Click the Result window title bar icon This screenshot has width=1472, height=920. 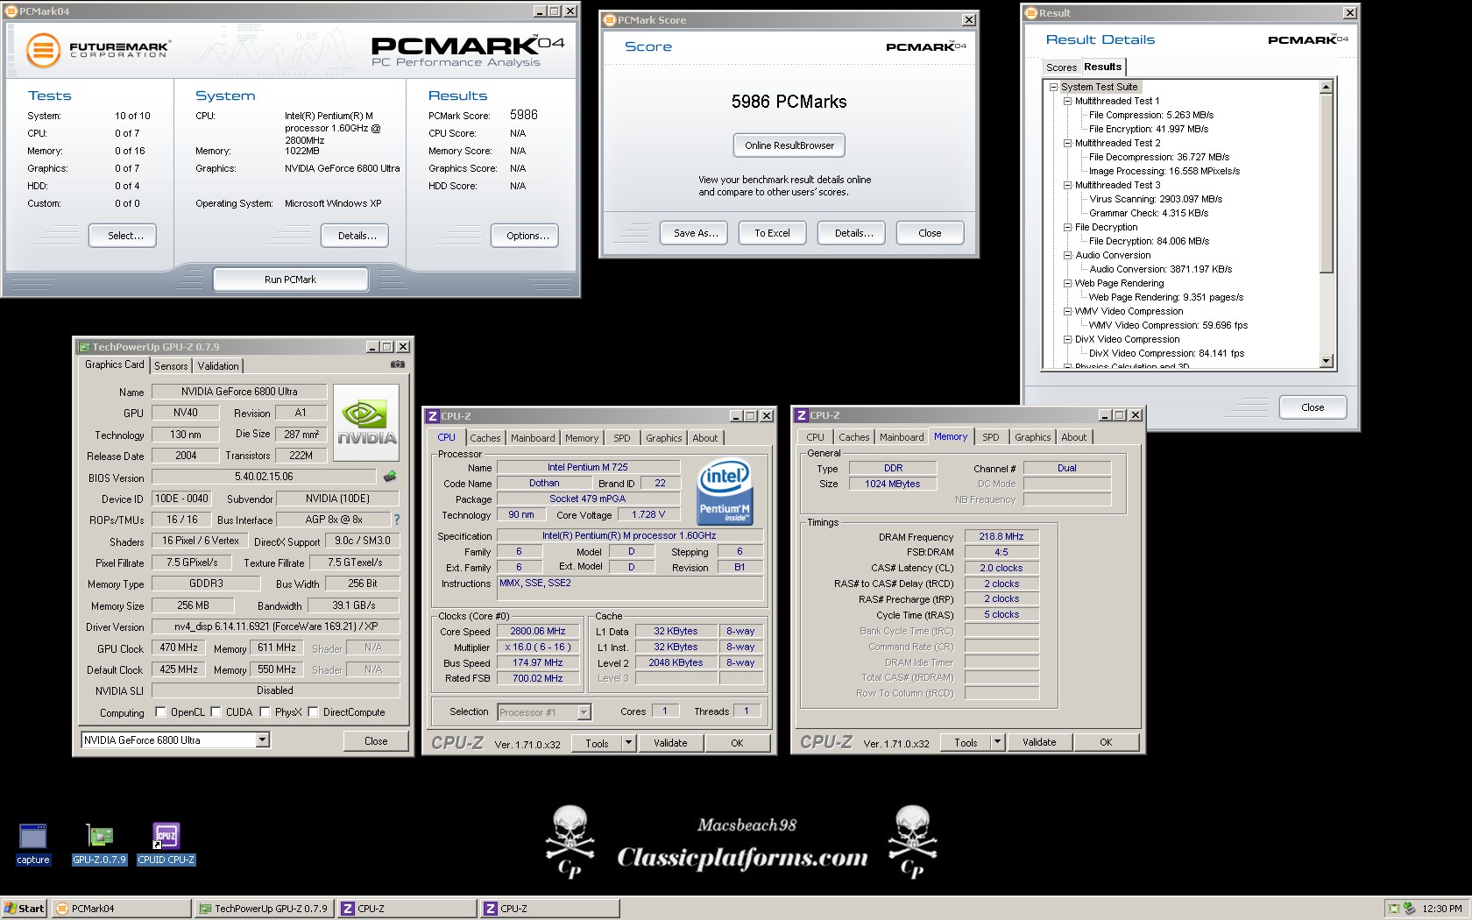[x=1032, y=13]
